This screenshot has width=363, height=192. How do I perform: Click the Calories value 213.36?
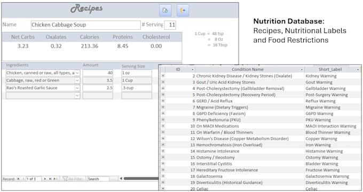tap(90, 46)
